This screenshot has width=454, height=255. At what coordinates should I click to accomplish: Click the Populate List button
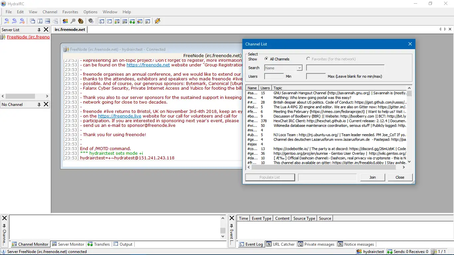(x=270, y=177)
